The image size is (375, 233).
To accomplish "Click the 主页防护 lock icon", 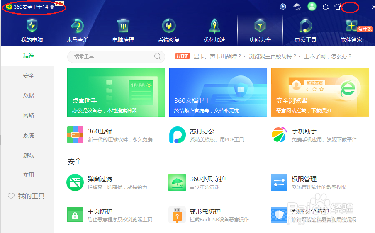I will click(75, 215).
